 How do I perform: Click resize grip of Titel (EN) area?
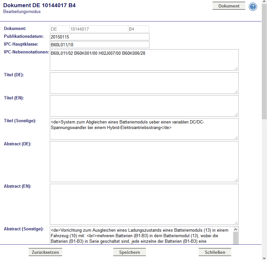point(236,114)
